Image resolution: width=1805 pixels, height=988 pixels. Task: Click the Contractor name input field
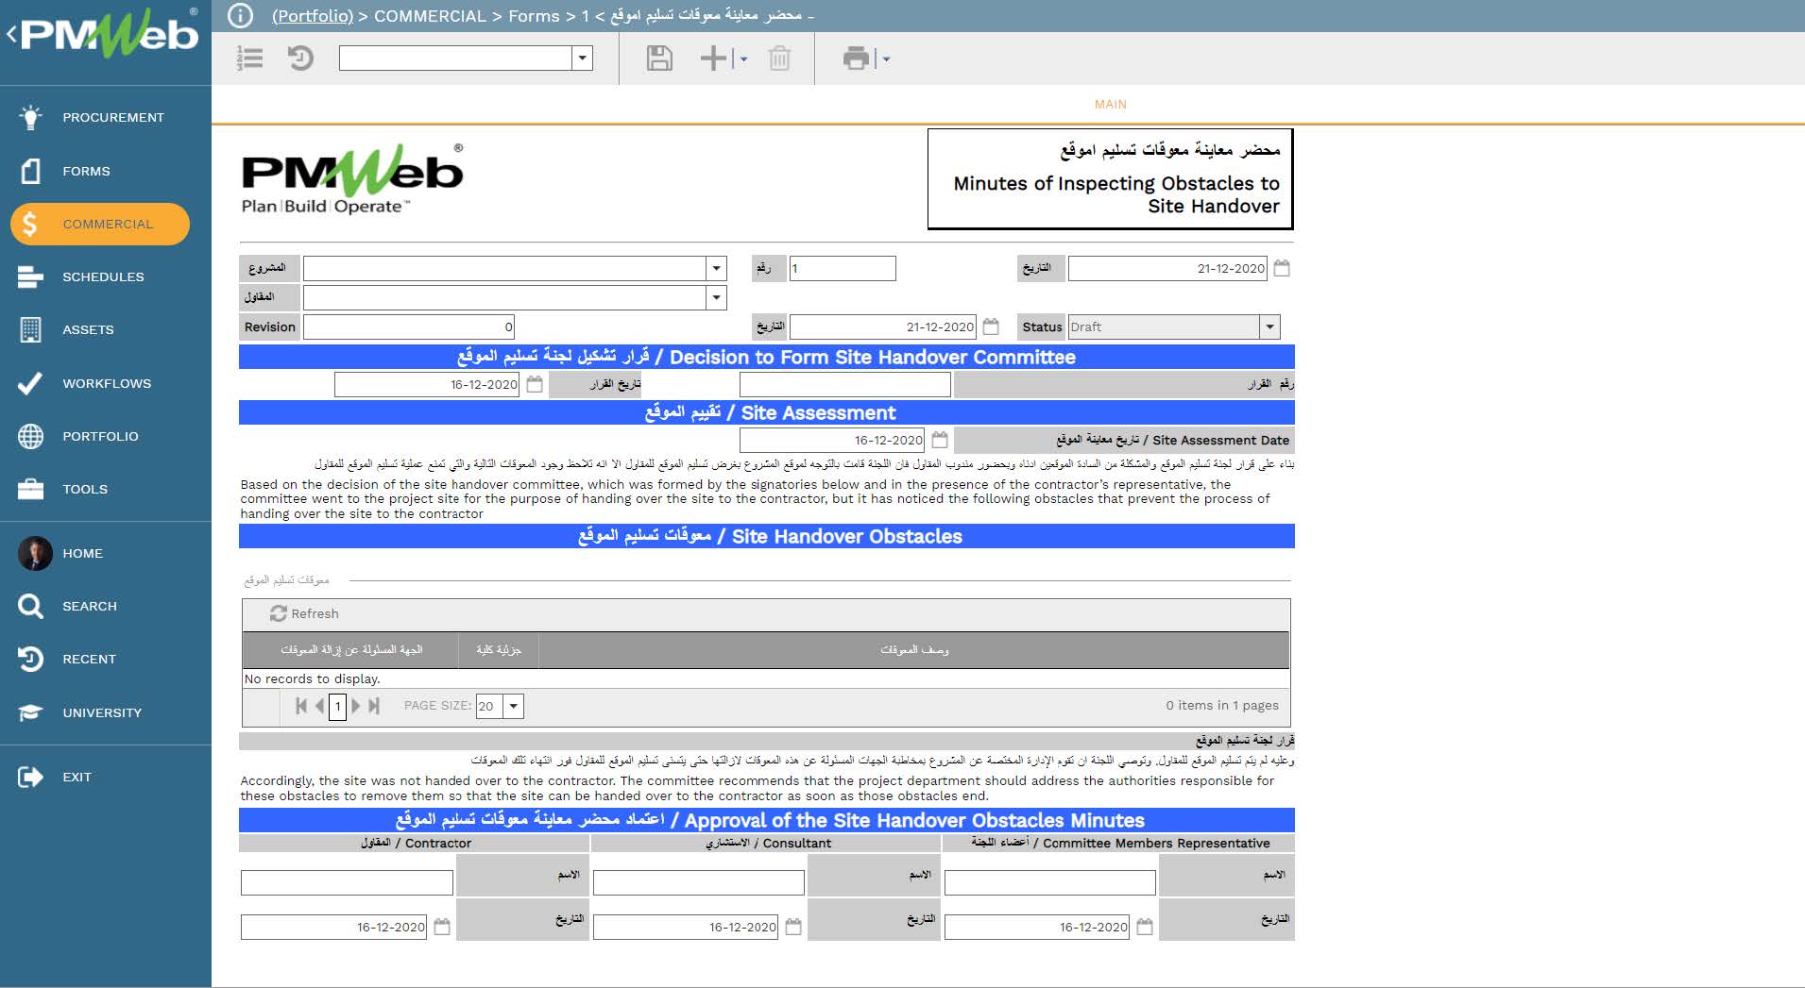point(347,882)
